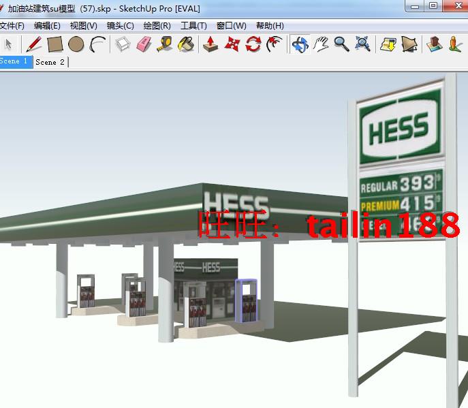Choose the Circle tool
468x408 pixels.
[76, 44]
